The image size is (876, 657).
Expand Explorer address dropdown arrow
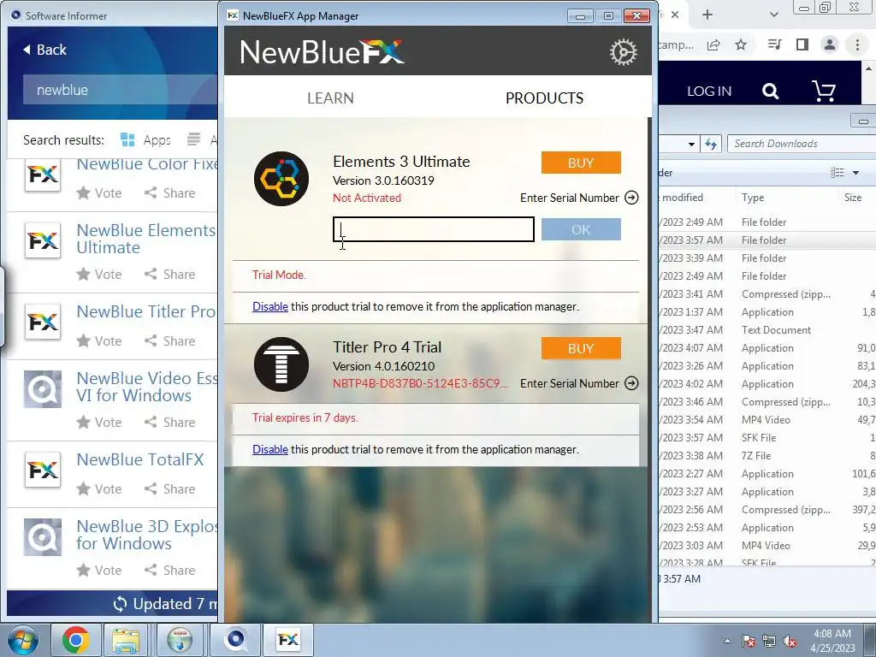pos(691,144)
